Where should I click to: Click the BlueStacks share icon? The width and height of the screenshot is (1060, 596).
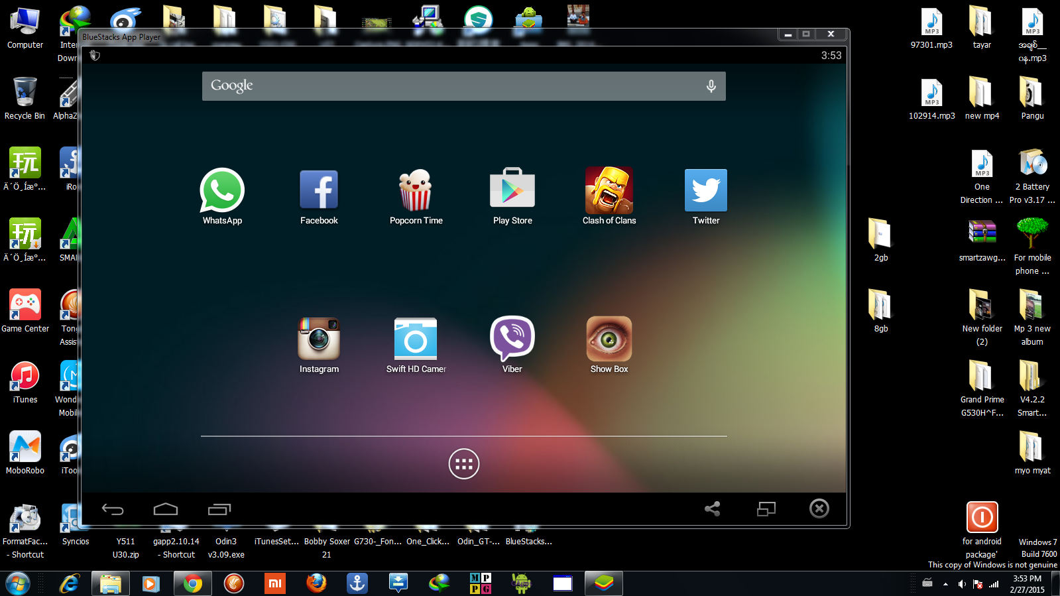coord(713,509)
